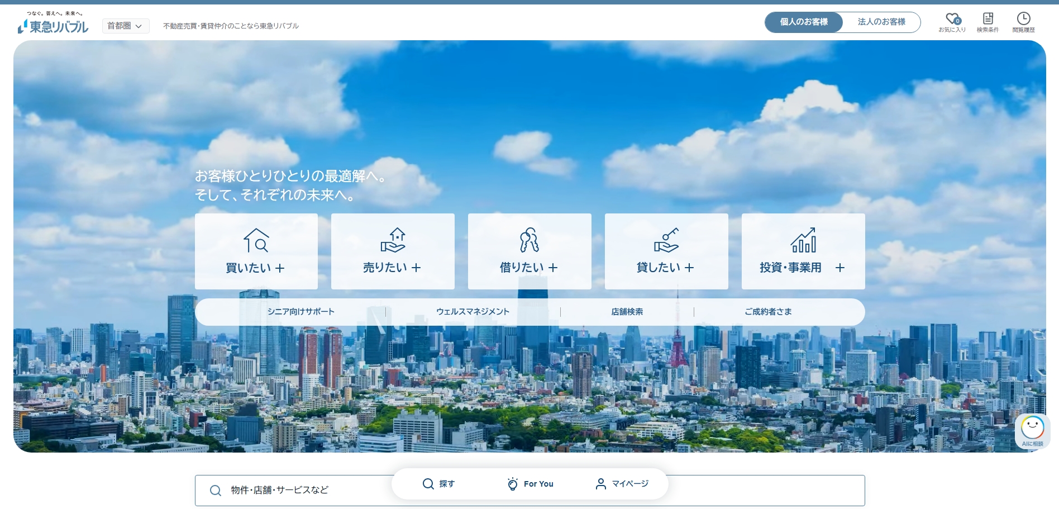The image size is (1059, 509).
Task: Open the AIに相談 chat assistant
Action: pyautogui.click(x=1033, y=430)
